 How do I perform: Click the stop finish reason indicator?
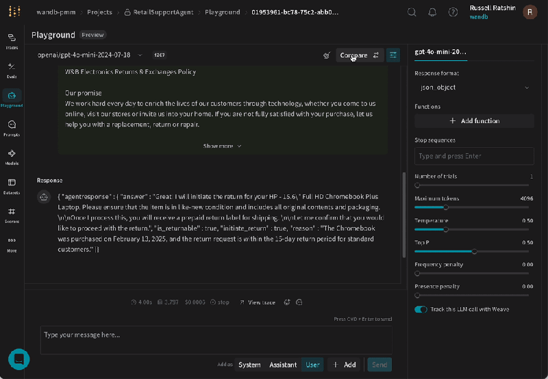[x=220, y=302]
